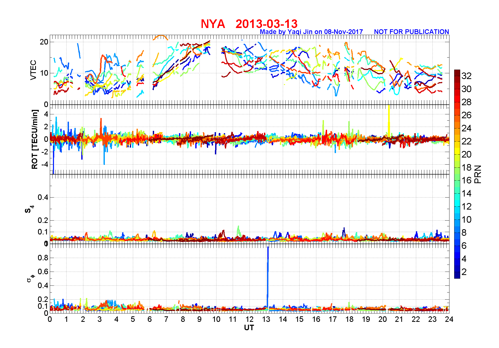
Task: Click the colorbar tick label "8"
Action: (464, 233)
